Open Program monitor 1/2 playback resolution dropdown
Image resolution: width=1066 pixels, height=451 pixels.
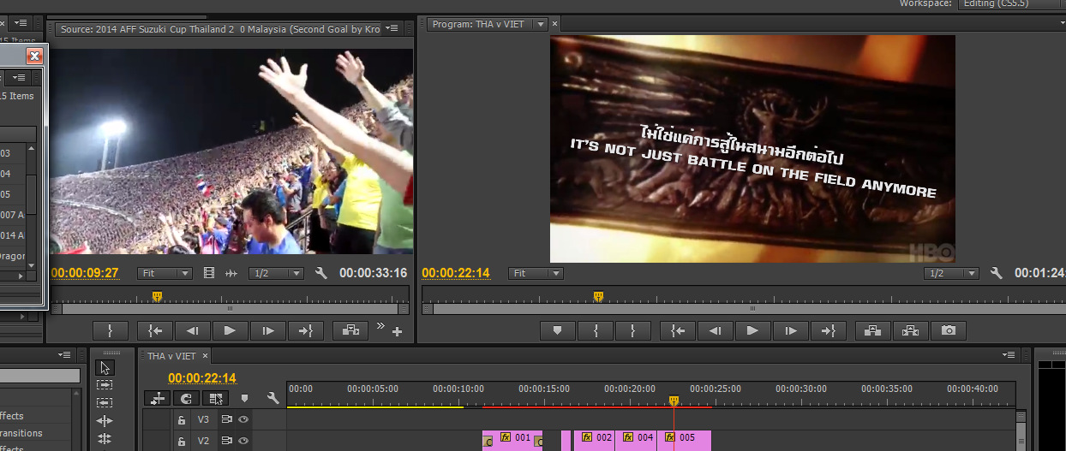pyautogui.click(x=951, y=274)
